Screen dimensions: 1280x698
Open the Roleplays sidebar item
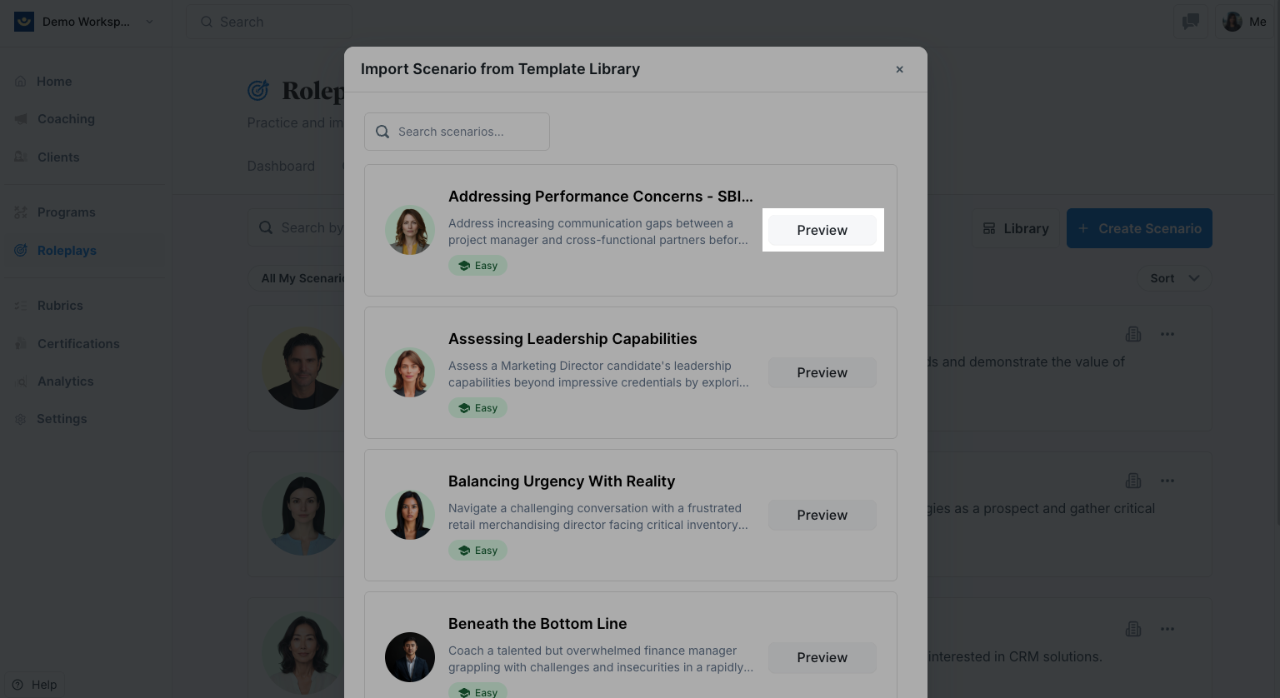pyautogui.click(x=67, y=251)
